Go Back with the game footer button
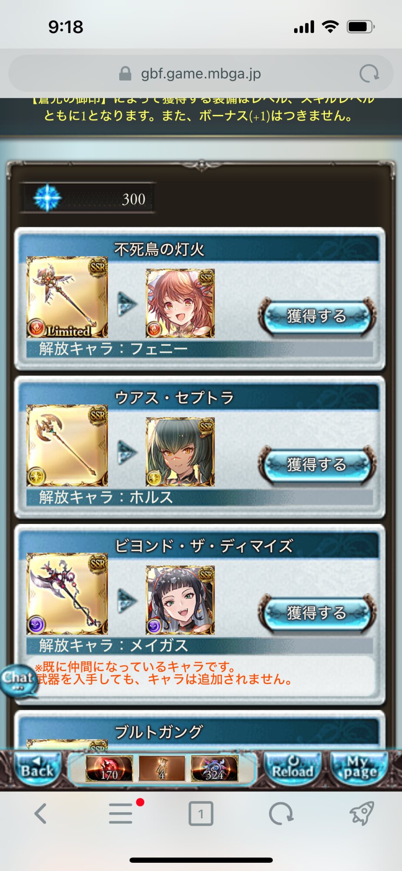Image resolution: width=402 pixels, height=871 pixels. (x=37, y=769)
